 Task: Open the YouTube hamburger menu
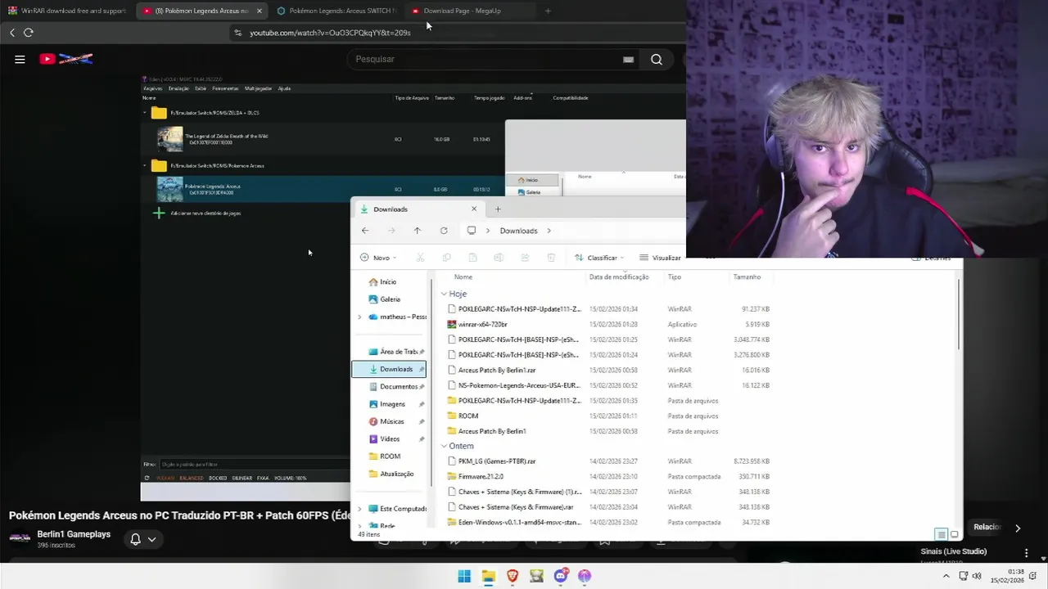(x=20, y=59)
